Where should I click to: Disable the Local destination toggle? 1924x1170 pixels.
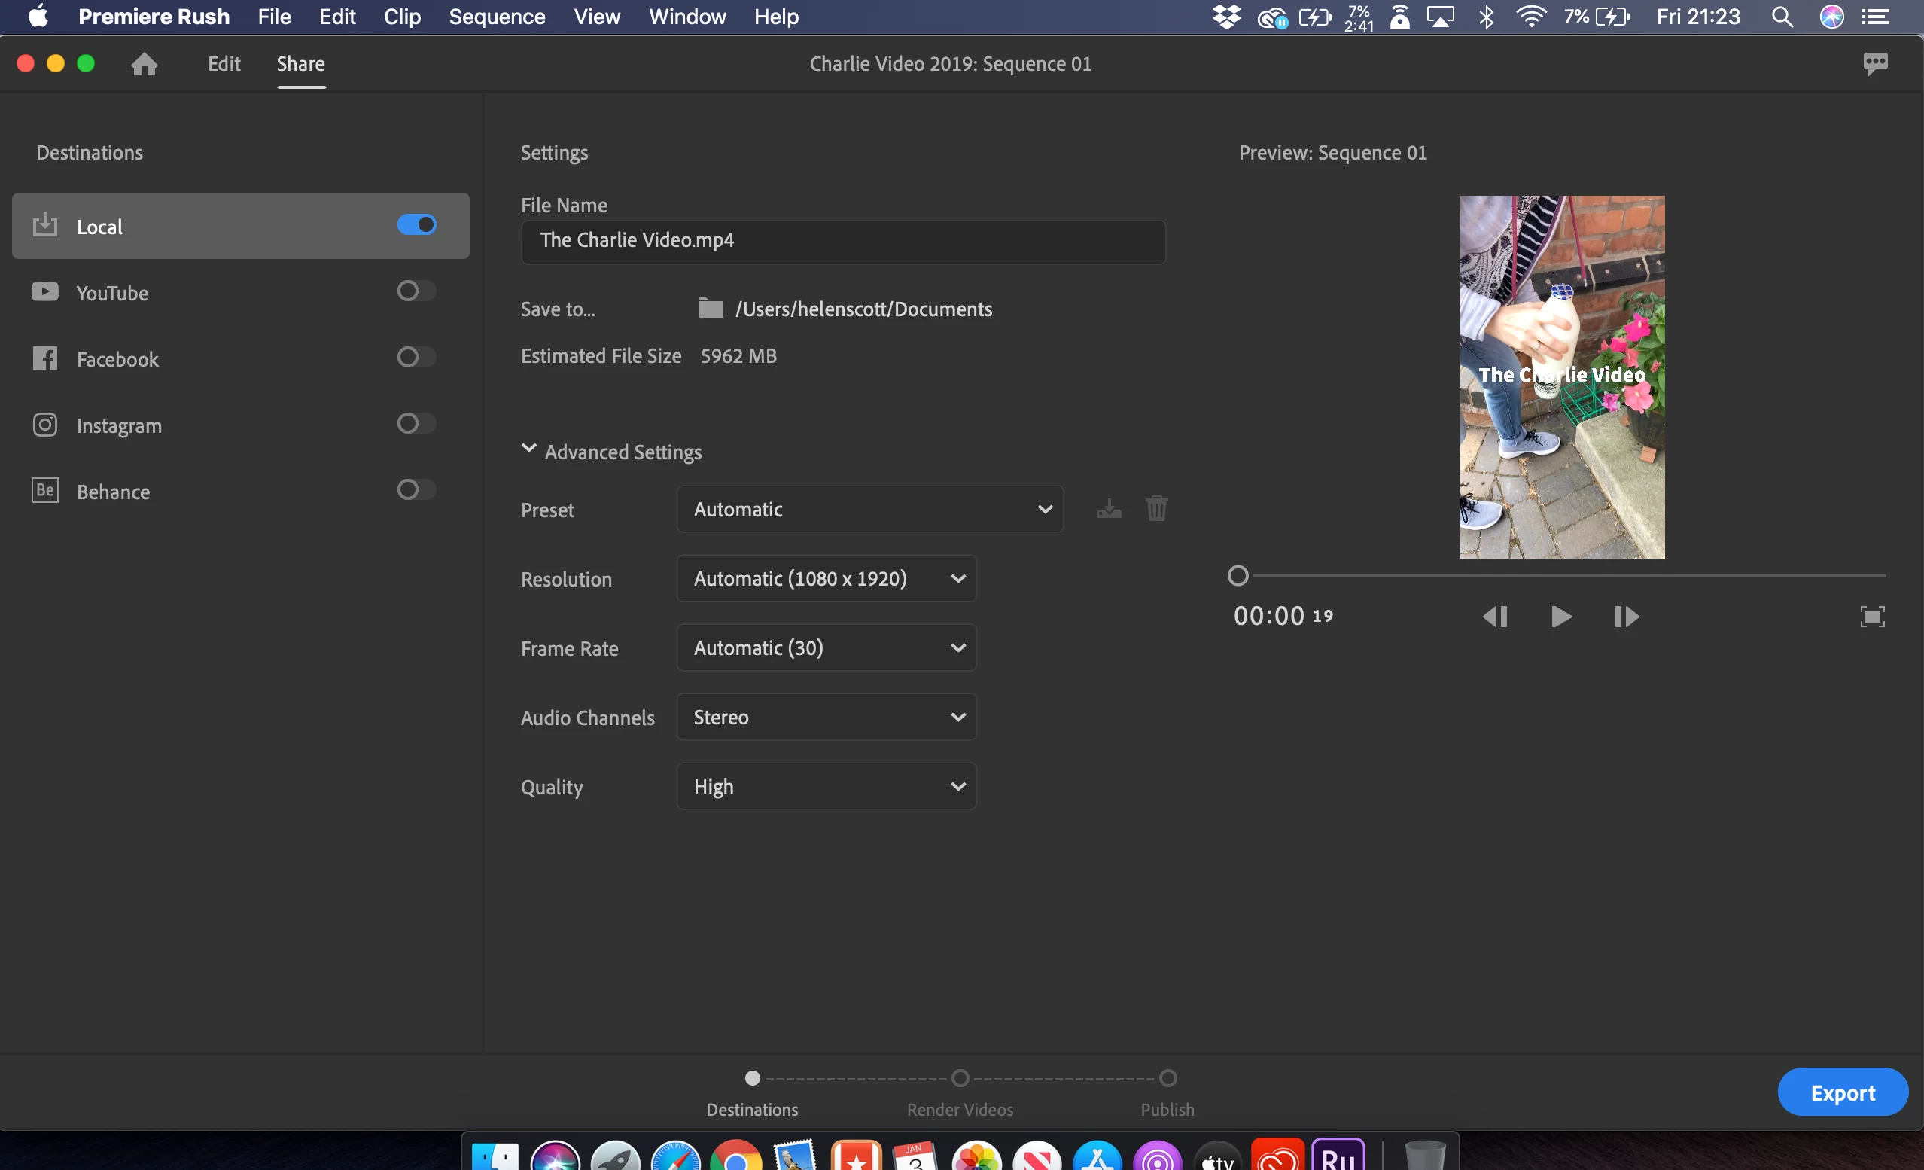tap(416, 225)
